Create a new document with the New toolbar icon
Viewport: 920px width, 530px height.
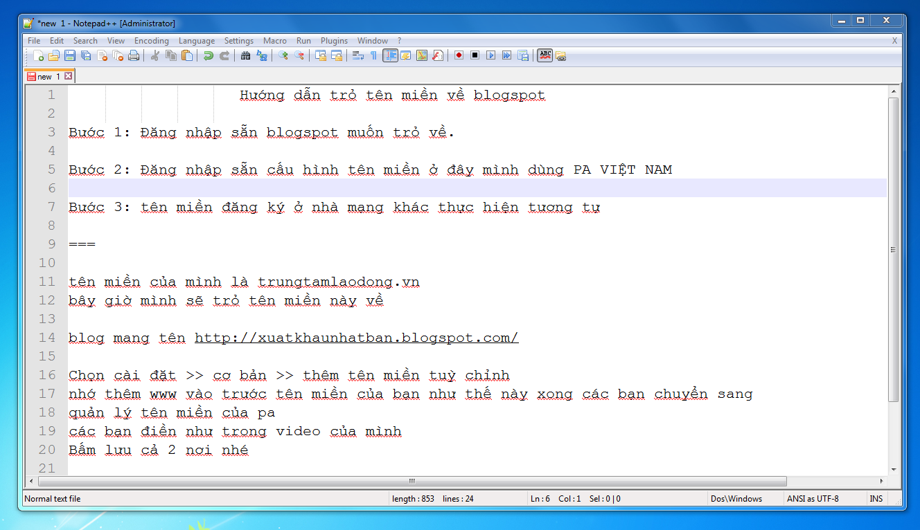38,55
